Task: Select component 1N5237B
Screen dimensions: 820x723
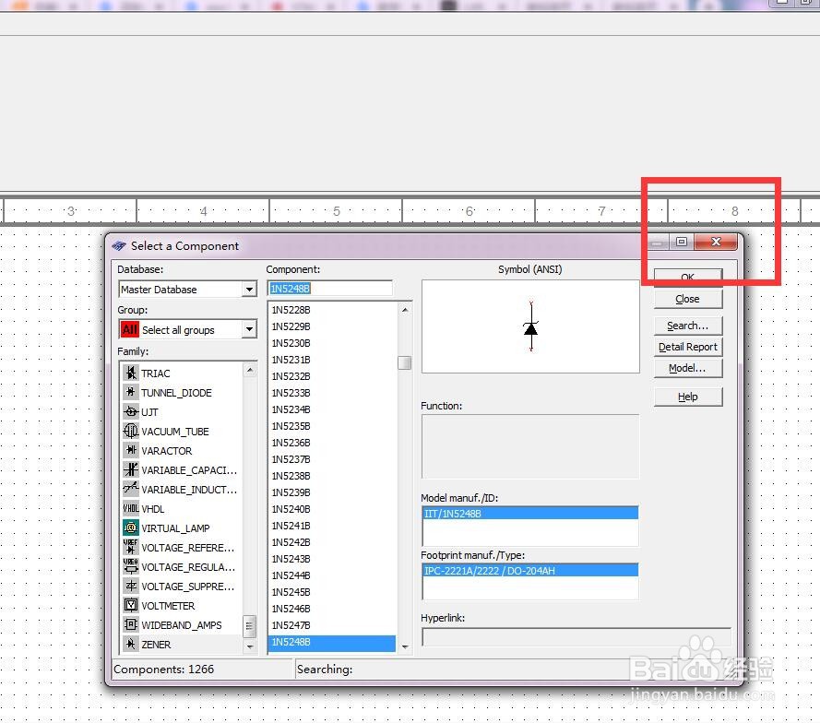Action: point(291,459)
